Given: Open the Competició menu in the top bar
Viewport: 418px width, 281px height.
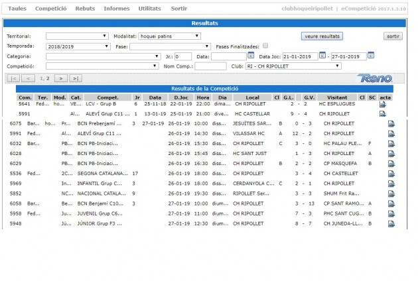Looking at the screenshot, I should pyautogui.click(x=51, y=9).
